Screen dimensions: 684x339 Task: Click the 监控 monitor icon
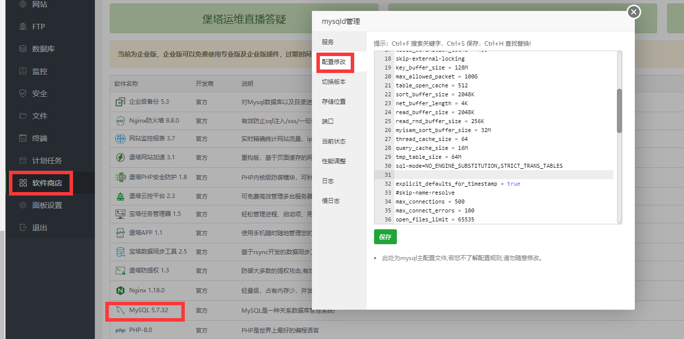(x=22, y=71)
